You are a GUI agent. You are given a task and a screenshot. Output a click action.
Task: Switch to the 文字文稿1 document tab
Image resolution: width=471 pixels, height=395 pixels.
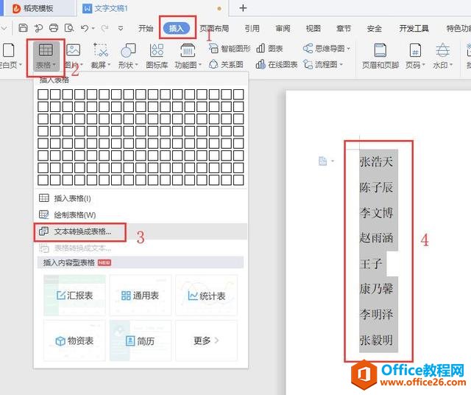pyautogui.click(x=152, y=8)
